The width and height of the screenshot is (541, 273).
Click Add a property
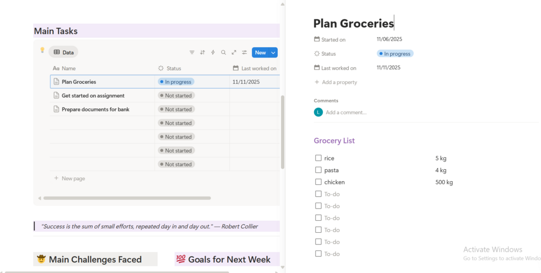339,82
